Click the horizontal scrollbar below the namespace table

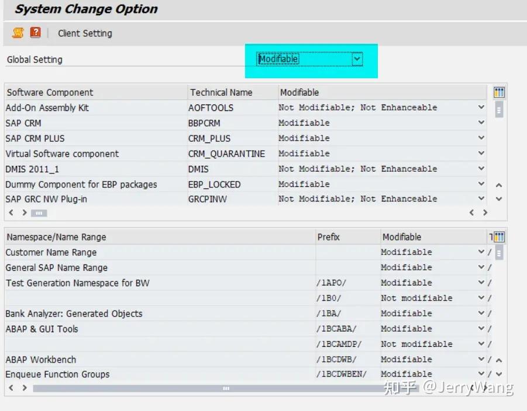click(x=226, y=388)
